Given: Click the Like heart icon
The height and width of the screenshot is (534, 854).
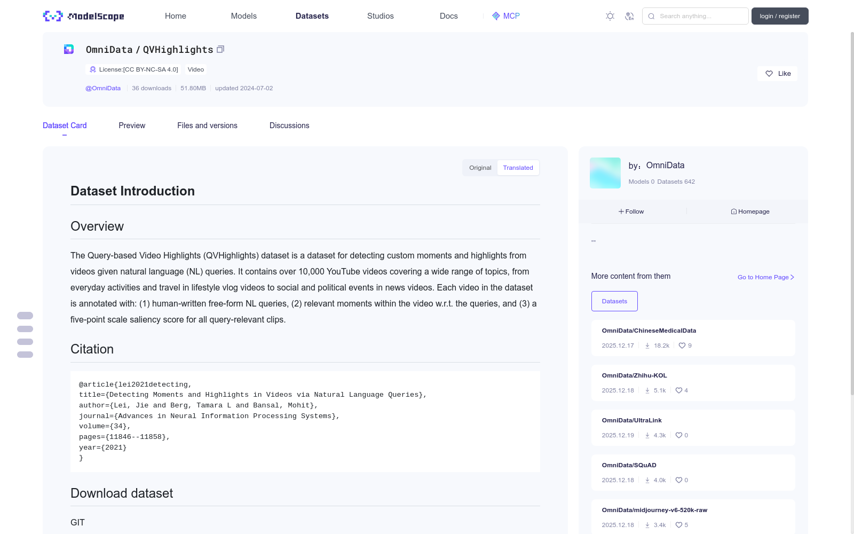Looking at the screenshot, I should [x=769, y=74].
